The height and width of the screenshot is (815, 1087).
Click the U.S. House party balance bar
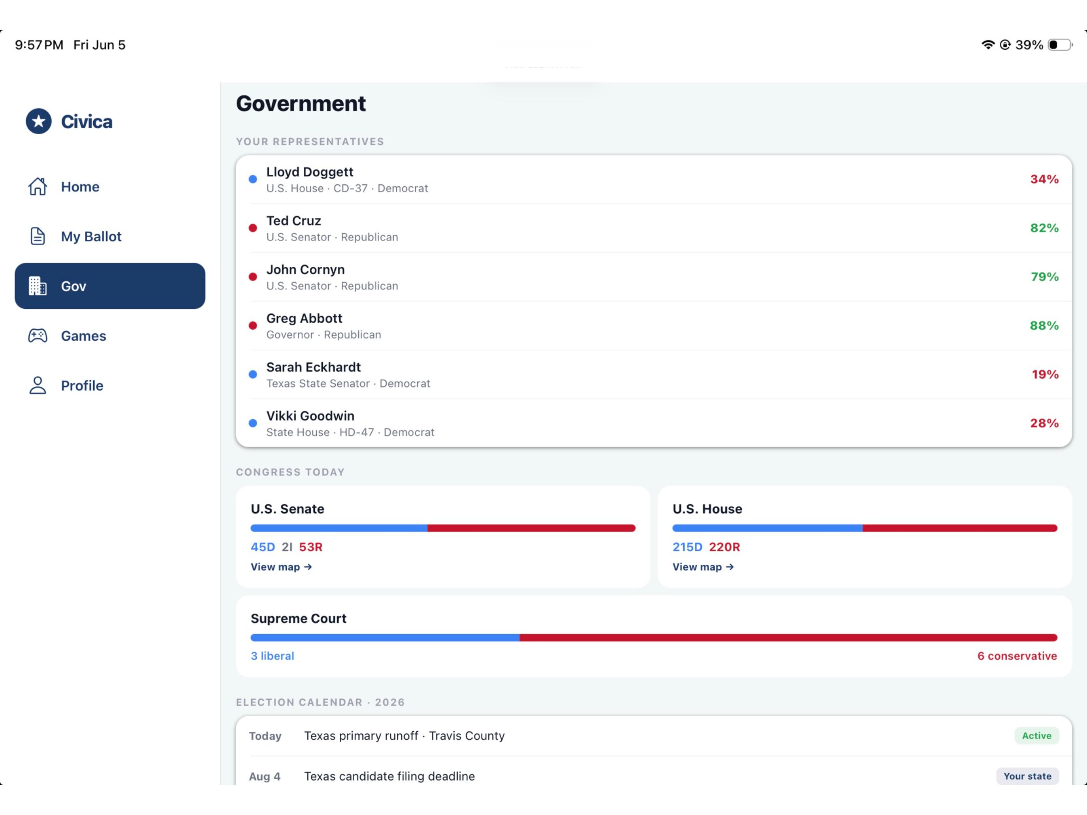865,528
